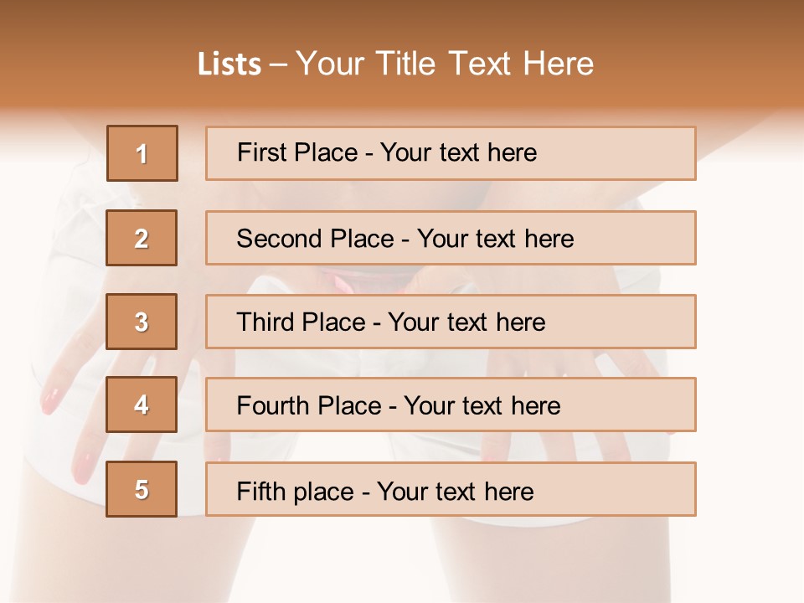Click the bold word Lists
Image resolution: width=804 pixels, height=603 pixels.
[x=229, y=64]
